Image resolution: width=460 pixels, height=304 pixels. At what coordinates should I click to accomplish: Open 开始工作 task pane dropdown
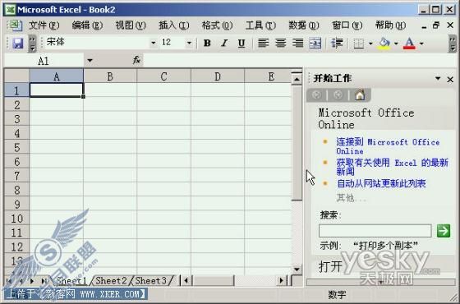(x=438, y=78)
